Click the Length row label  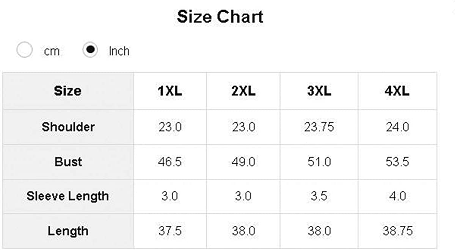[68, 231]
